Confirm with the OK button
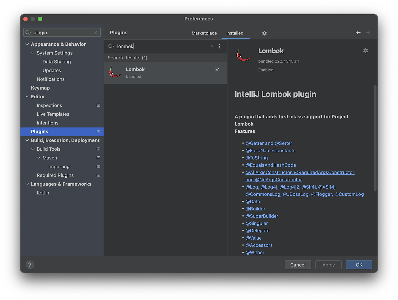Image resolution: width=398 pixels, height=300 pixels. click(359, 265)
